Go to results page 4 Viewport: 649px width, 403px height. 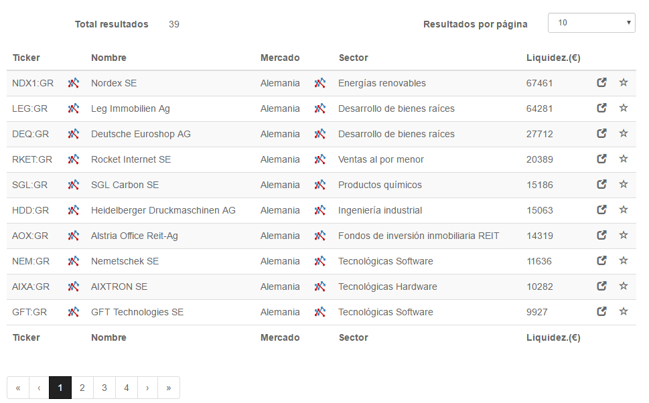126,388
